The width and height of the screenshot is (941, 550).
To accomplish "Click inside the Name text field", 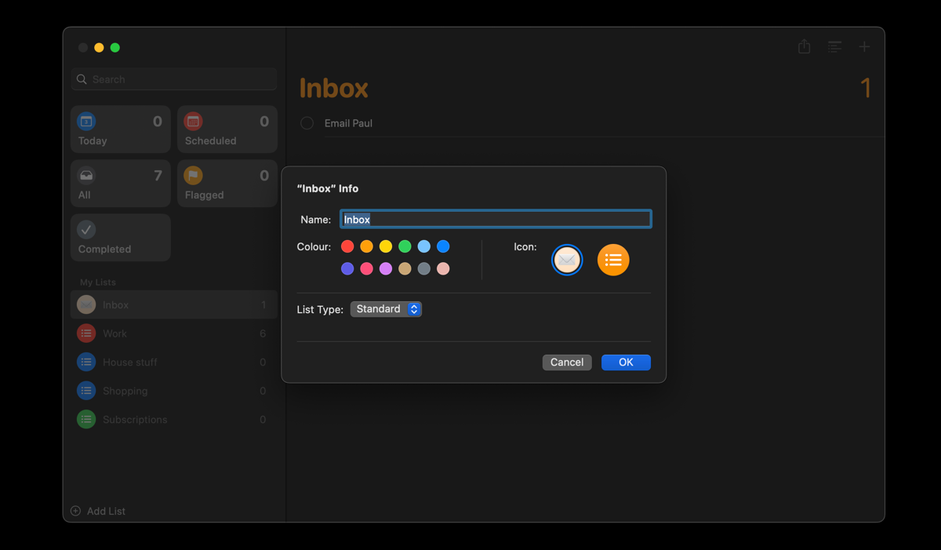I will [x=496, y=219].
